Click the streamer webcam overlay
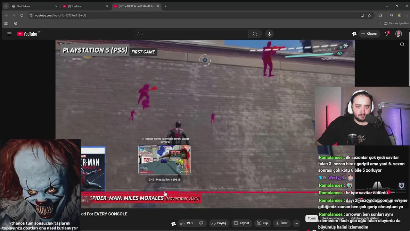This screenshot has width=410, height=231. click(362, 116)
